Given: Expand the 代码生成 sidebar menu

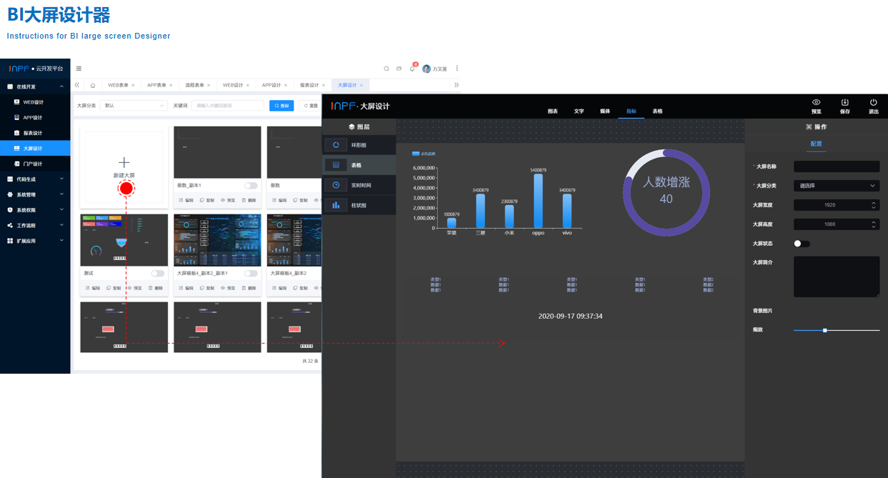Looking at the screenshot, I should pos(35,179).
